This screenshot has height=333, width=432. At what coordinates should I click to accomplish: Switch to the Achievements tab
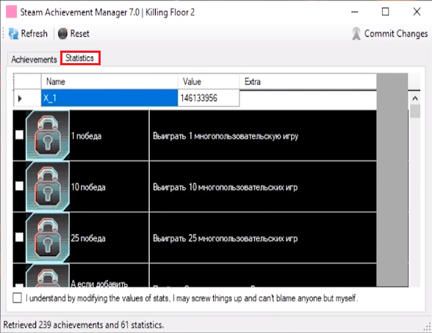[x=34, y=59]
